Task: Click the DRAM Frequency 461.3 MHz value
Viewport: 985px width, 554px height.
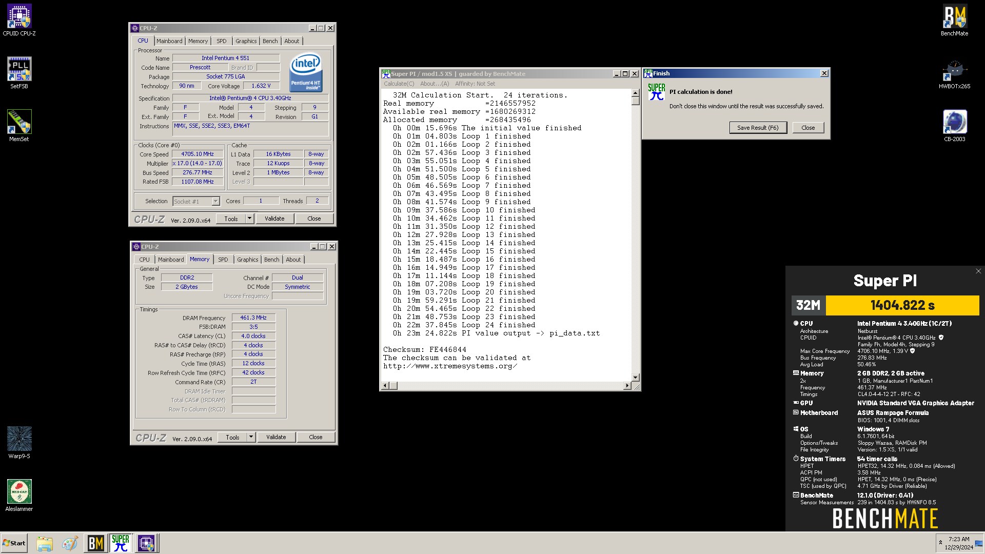Action: 253,318
